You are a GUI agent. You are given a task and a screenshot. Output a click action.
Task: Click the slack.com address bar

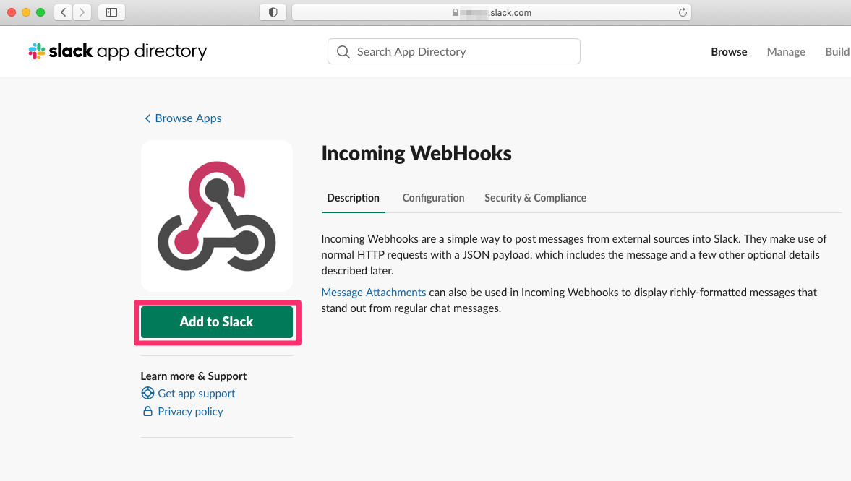pos(491,12)
